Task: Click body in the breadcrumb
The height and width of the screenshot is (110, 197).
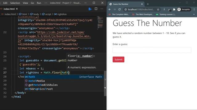Action: (36, 14)
